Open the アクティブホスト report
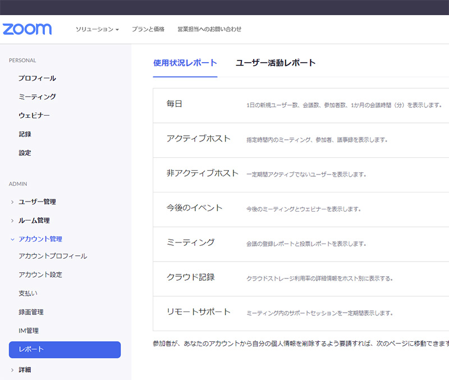The height and width of the screenshot is (380, 449). click(199, 139)
